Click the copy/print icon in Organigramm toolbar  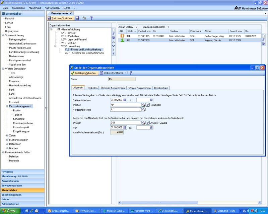84,18
